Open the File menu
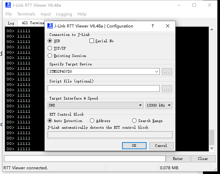This screenshot has width=220, height=174. pyautogui.click(x=9, y=14)
